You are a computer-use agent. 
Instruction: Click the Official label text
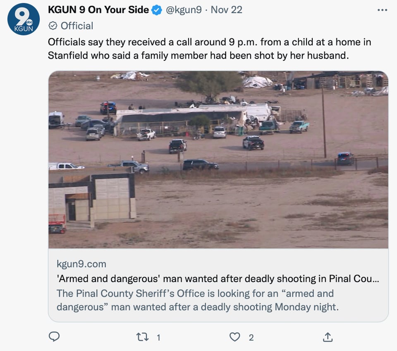77,26
